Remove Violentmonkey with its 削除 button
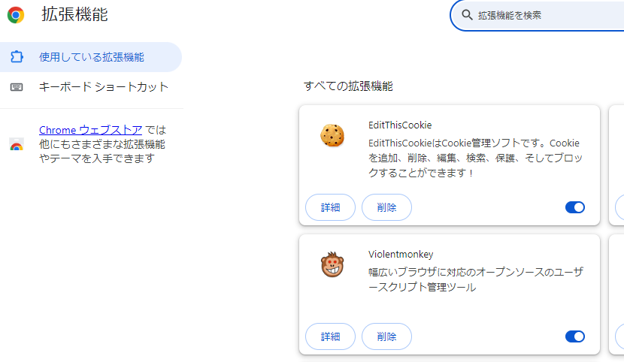 [x=386, y=336]
